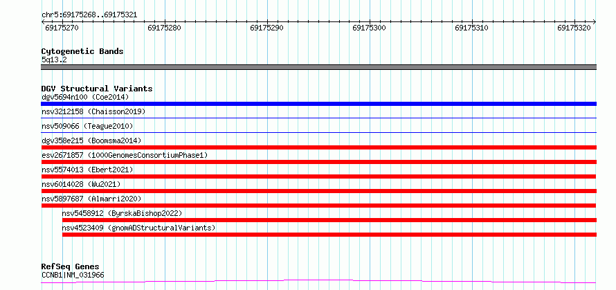Click the ruler's left arrowhead
This screenshot has height=290, width=616.
pyautogui.click(x=43, y=22)
